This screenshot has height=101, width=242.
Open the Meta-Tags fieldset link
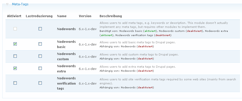click(20, 4)
